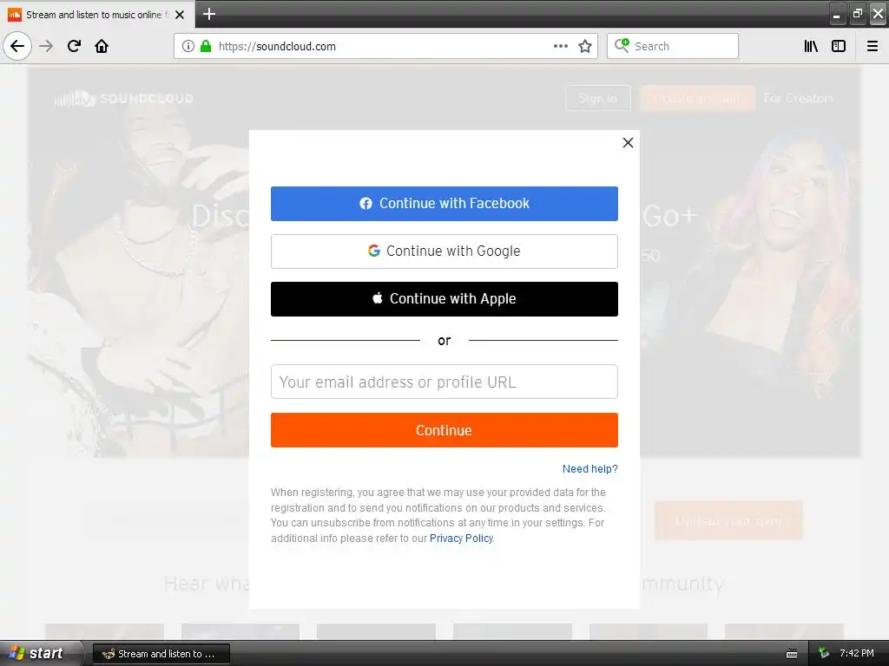Screen dimensions: 889x666
Task: Select Continue with Apple button
Action: [444, 299]
